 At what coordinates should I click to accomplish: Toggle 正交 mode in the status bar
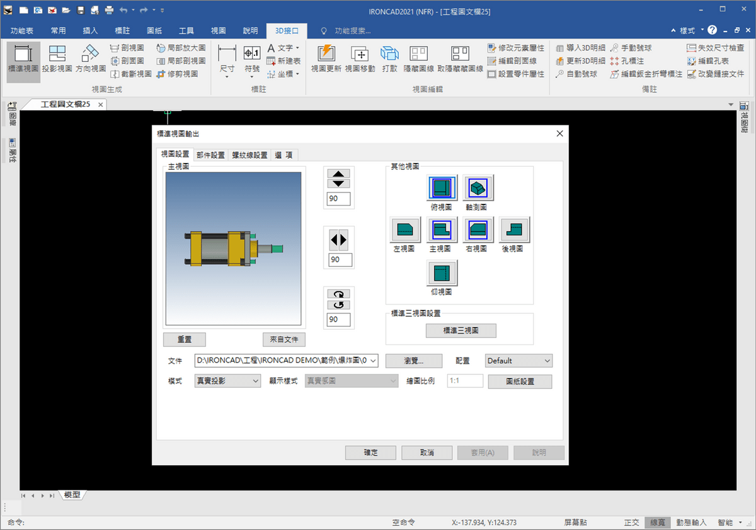pos(631,522)
